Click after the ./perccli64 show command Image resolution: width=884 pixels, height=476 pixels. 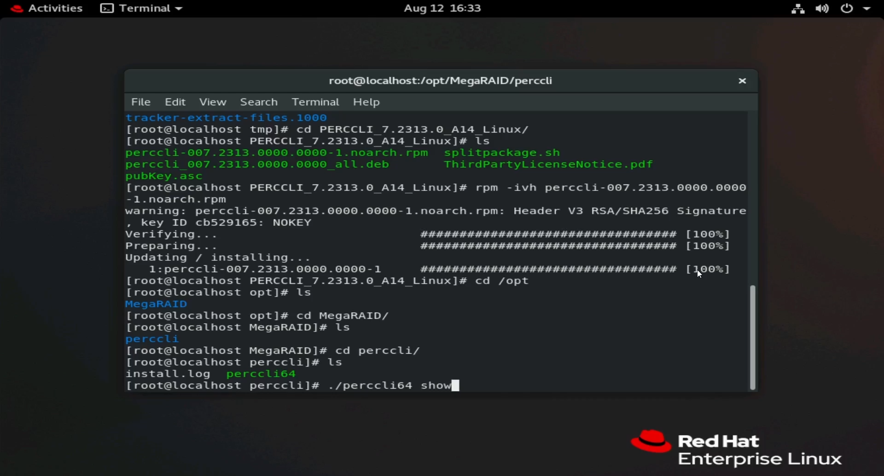456,385
